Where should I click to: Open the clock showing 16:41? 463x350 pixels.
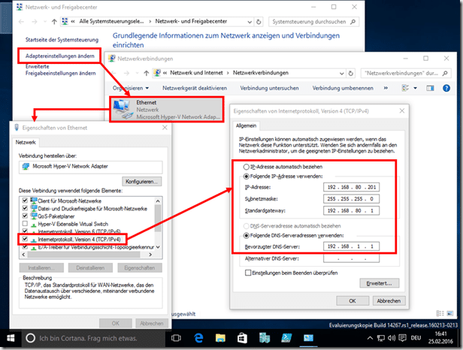[x=440, y=337]
